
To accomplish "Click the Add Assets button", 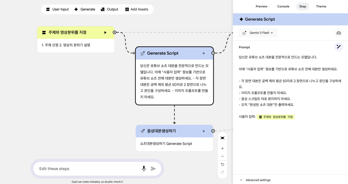I will [137, 9].
